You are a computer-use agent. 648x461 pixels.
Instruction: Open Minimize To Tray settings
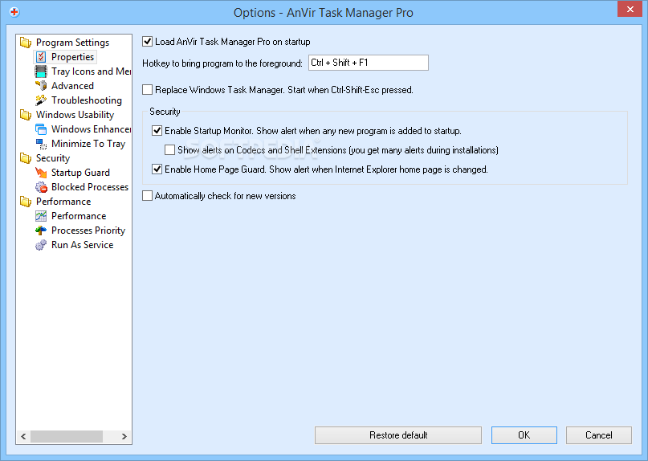pos(88,144)
